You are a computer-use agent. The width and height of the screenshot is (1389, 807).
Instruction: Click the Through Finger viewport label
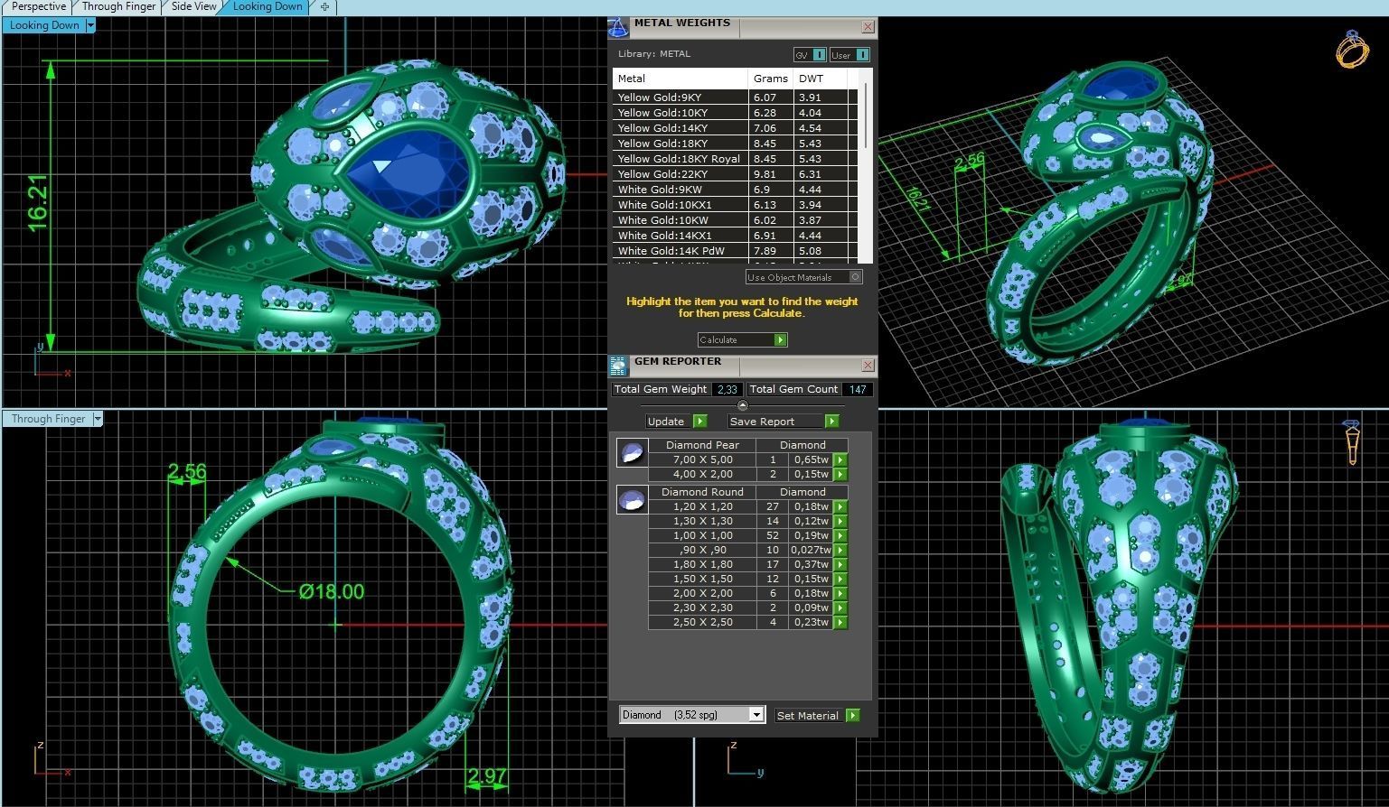pyautogui.click(x=48, y=419)
